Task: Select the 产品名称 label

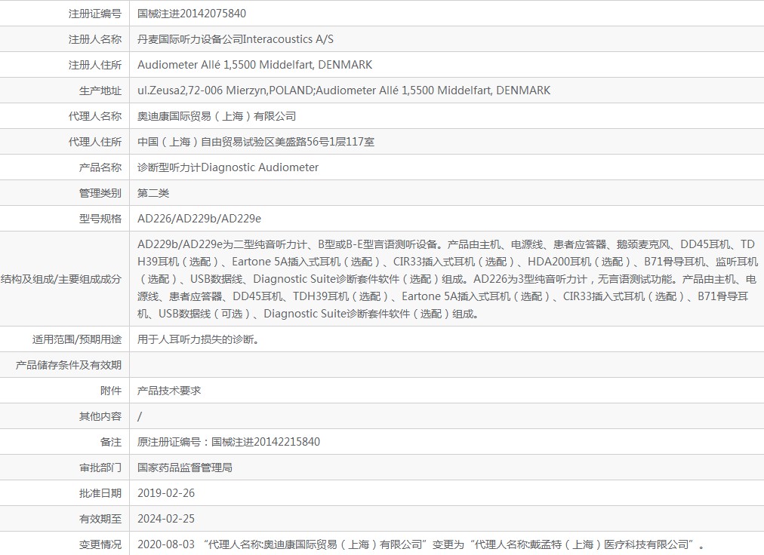Action: [x=100, y=167]
